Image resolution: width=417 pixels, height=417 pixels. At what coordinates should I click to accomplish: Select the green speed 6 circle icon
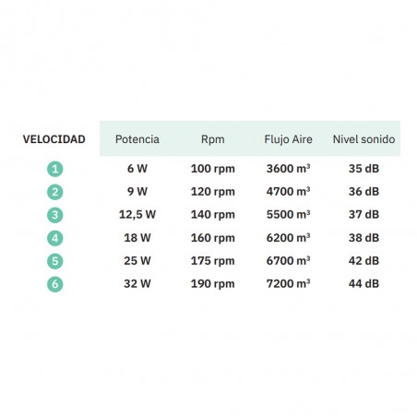tap(55, 284)
